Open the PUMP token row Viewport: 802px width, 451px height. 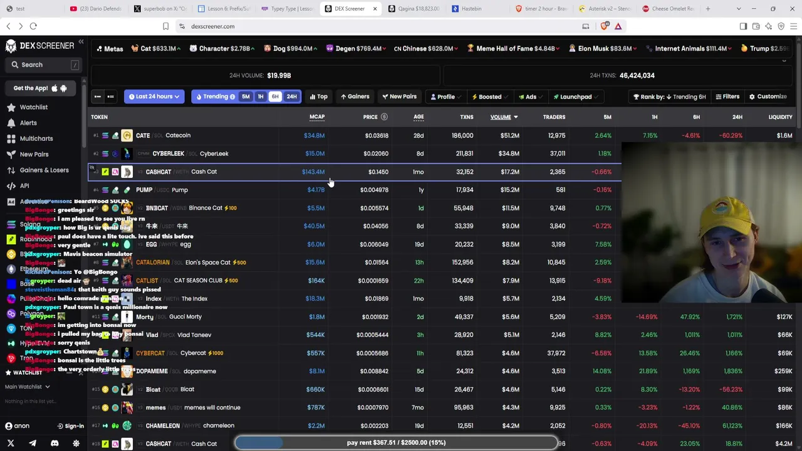(355, 190)
